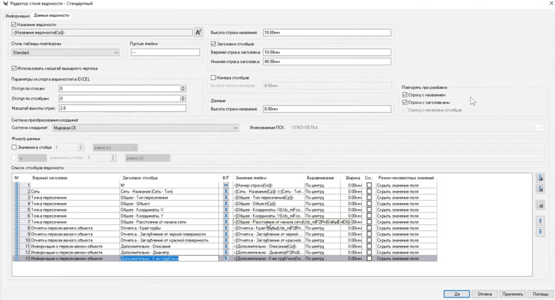Enable the Номера столбцов checkbox
The height and width of the screenshot is (300, 555).
213,77
